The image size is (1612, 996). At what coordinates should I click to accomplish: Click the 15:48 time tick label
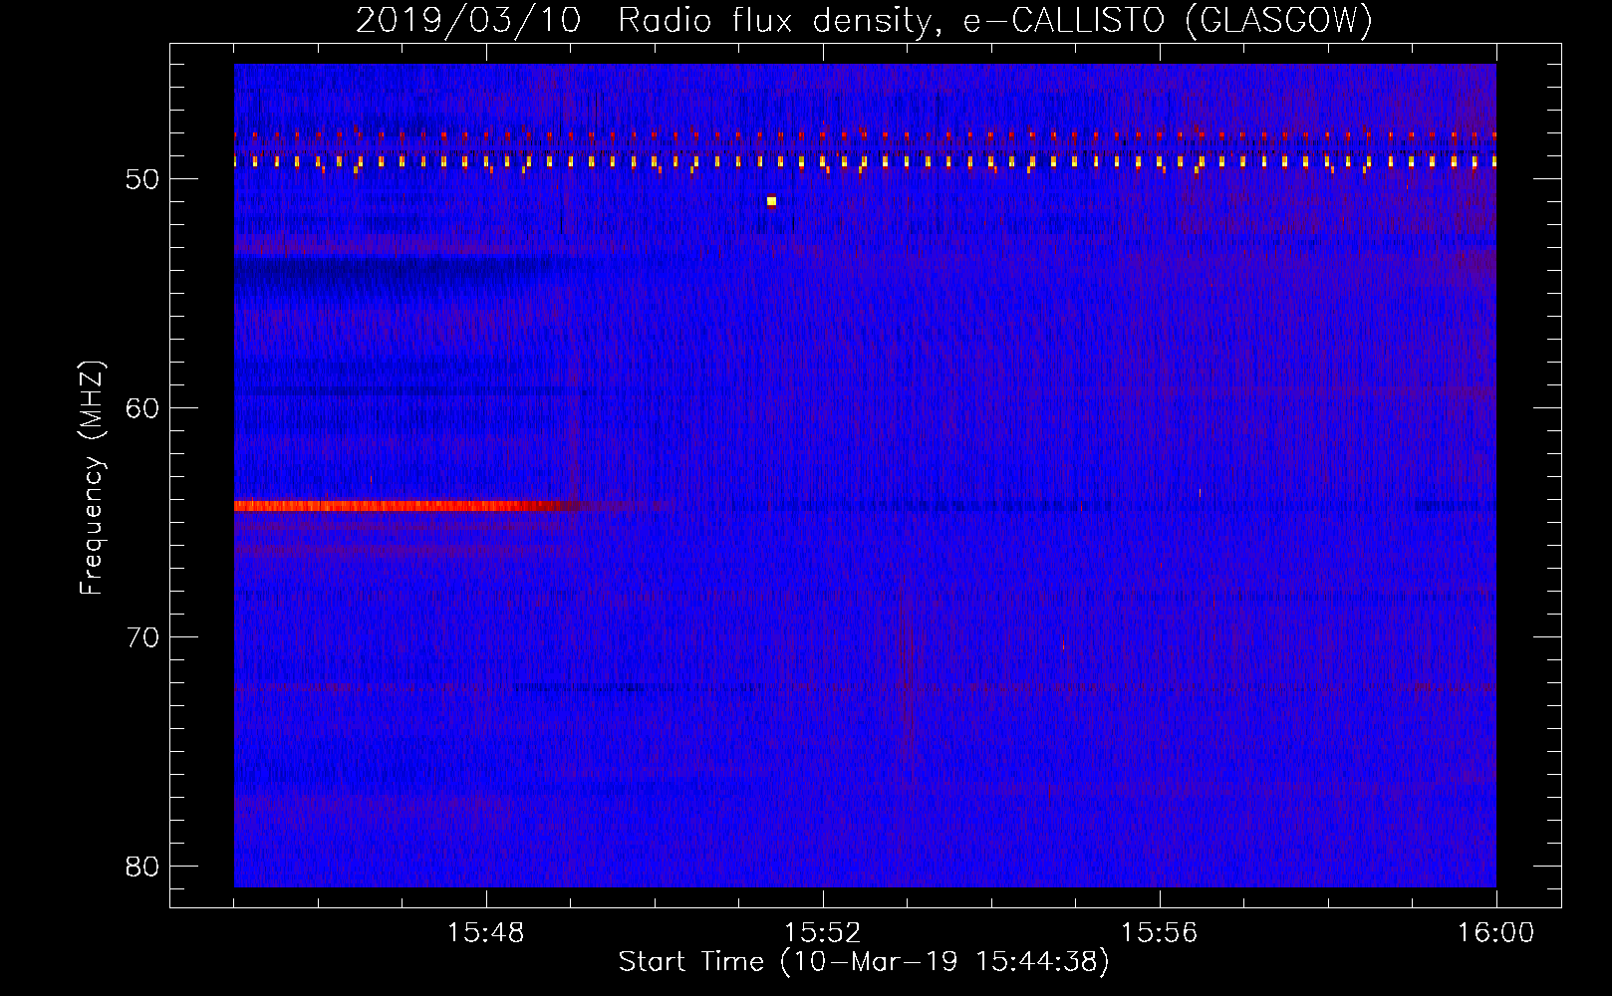click(x=485, y=933)
